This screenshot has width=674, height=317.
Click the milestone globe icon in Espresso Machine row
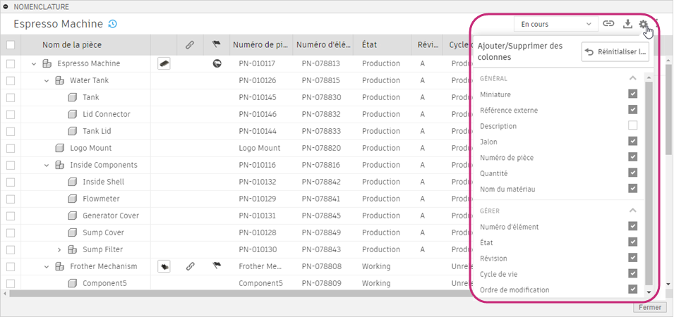(217, 63)
